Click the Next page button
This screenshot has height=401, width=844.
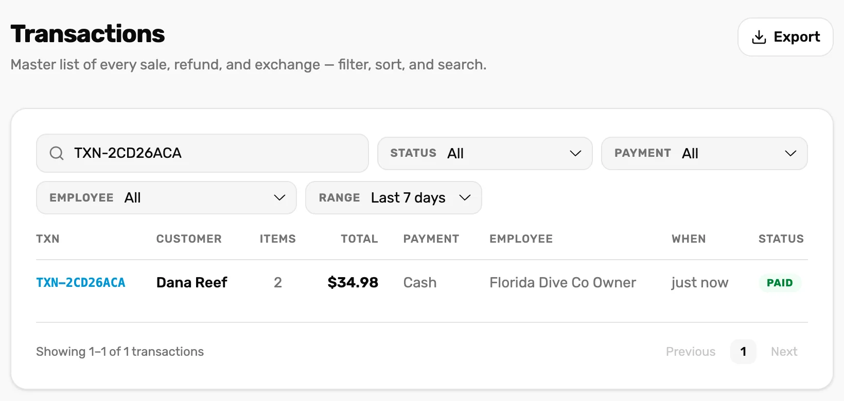click(784, 352)
